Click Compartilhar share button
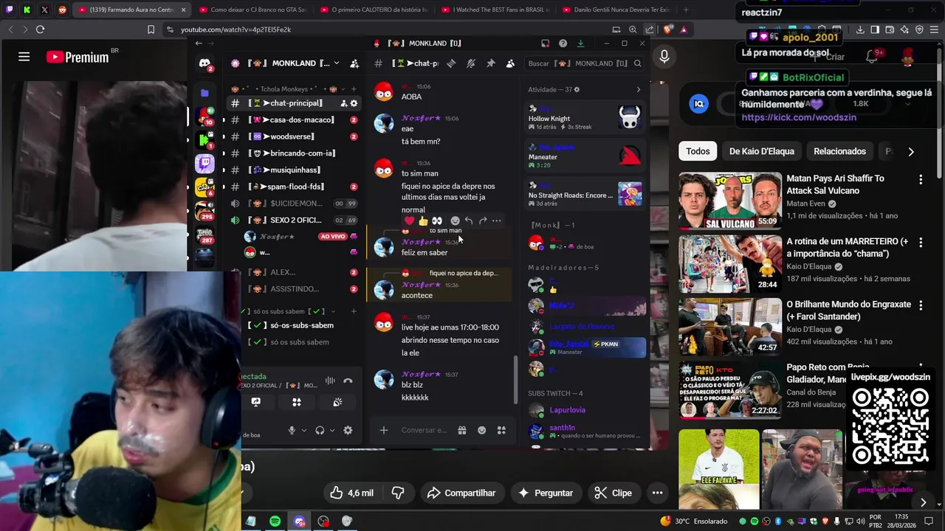 click(x=461, y=493)
